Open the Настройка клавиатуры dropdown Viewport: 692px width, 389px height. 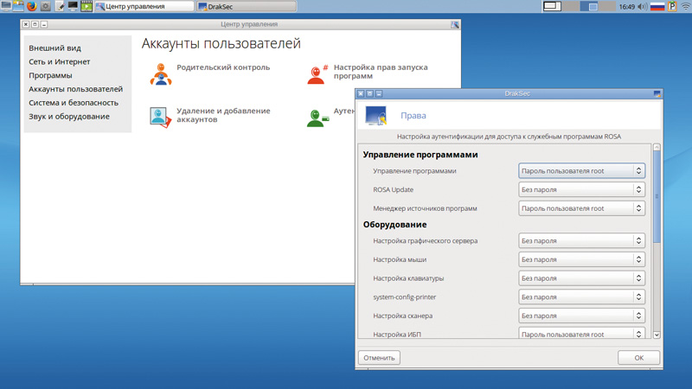tap(581, 278)
